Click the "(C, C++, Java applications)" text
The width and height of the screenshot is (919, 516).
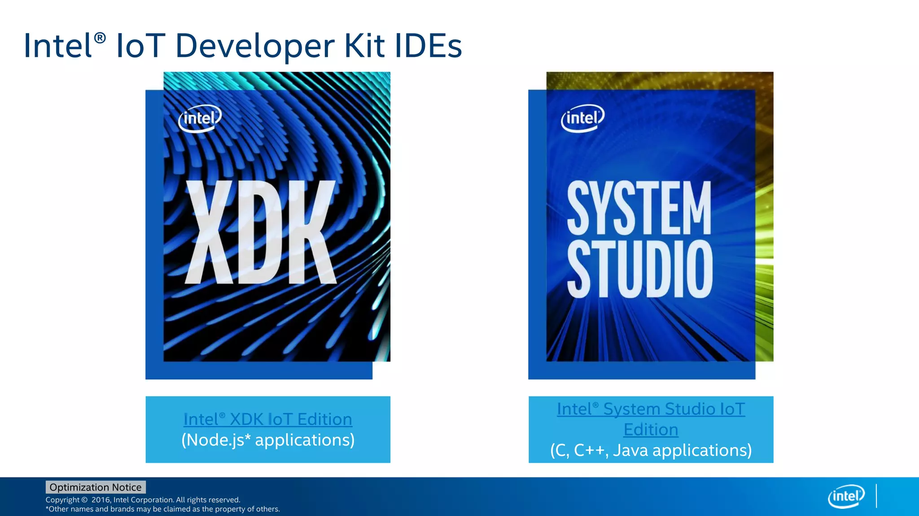point(651,450)
